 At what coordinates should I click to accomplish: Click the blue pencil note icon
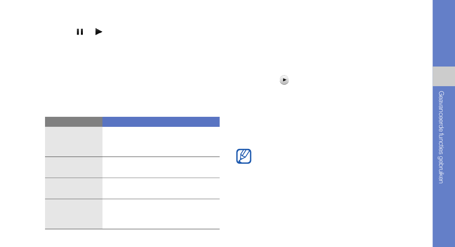click(x=244, y=156)
